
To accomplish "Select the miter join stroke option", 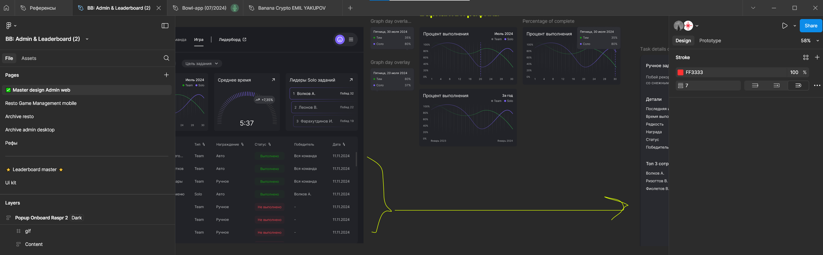I will [x=755, y=86].
